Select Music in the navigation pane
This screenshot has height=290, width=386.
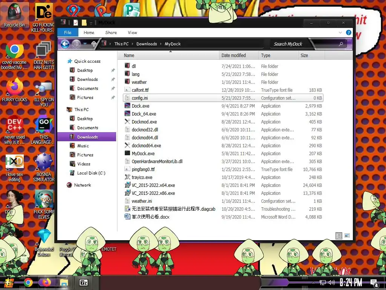tap(83, 146)
